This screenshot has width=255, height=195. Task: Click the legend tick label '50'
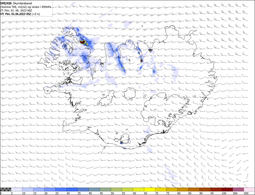(x=112, y=193)
